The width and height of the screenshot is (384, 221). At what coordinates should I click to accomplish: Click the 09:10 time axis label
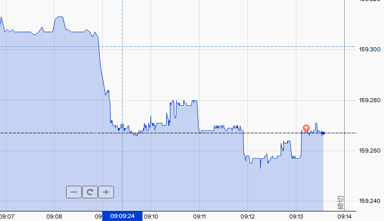[x=151, y=216]
